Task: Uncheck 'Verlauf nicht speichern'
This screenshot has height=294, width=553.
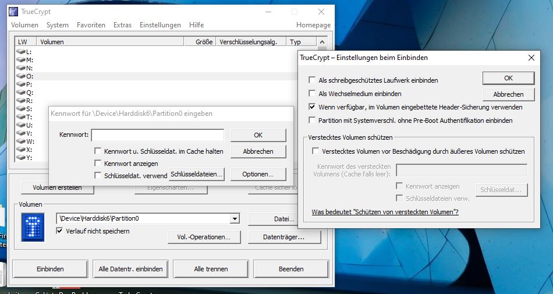Action: pyautogui.click(x=59, y=231)
